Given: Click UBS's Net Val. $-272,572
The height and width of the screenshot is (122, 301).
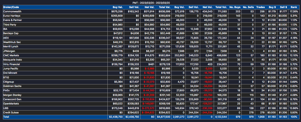Looking at the screenshot, I should point(148,108).
